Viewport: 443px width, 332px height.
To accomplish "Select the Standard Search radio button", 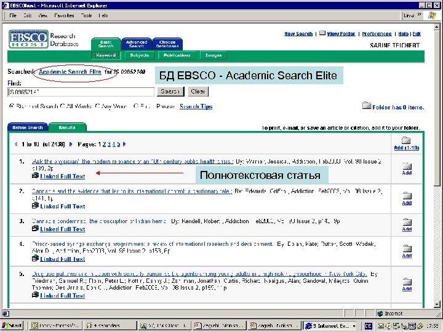I will pyautogui.click(x=12, y=106).
